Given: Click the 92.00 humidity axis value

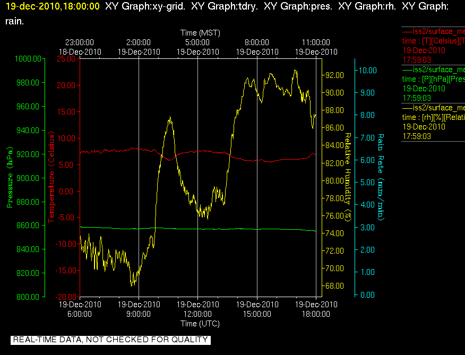Looking at the screenshot, I should point(334,75).
